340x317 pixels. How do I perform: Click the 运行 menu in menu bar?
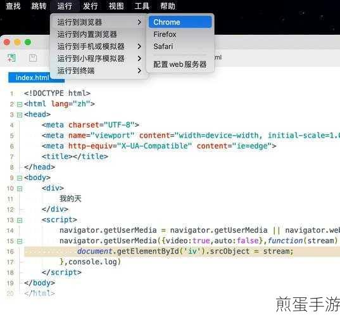tap(65, 6)
